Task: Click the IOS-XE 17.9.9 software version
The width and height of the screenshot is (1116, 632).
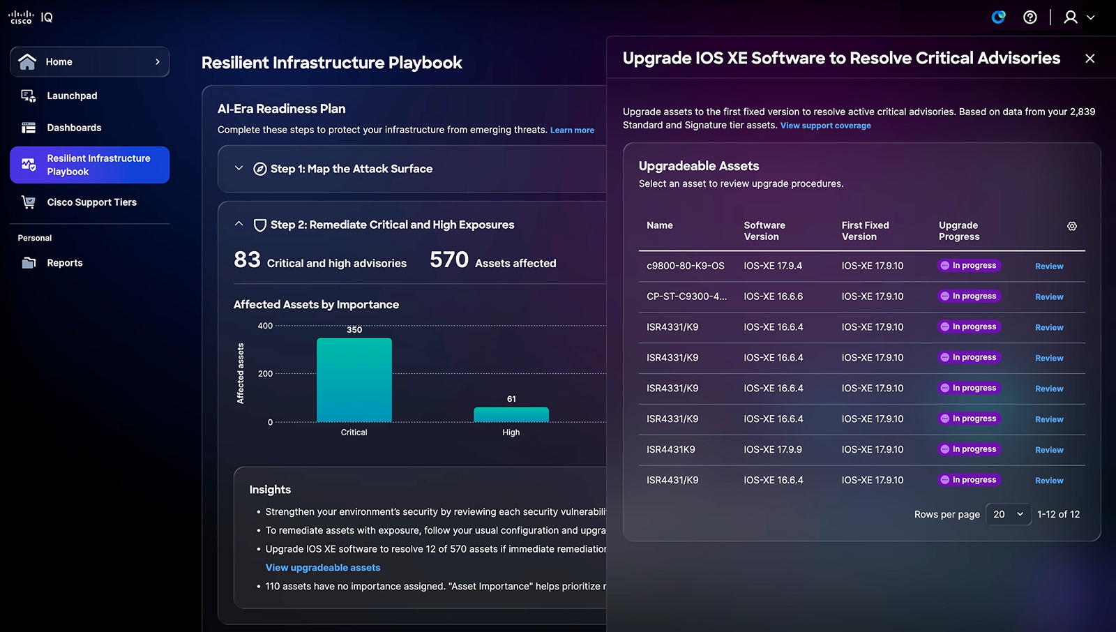Action: point(773,449)
